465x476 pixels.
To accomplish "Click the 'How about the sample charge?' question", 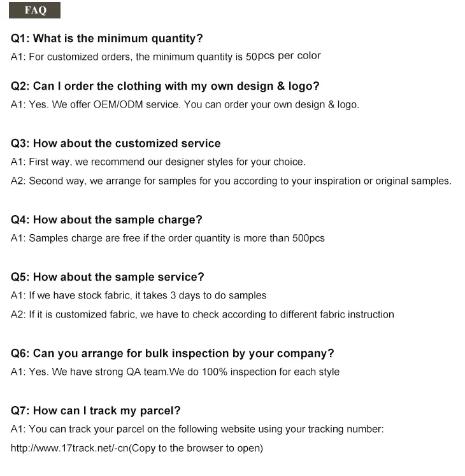I will (106, 220).
